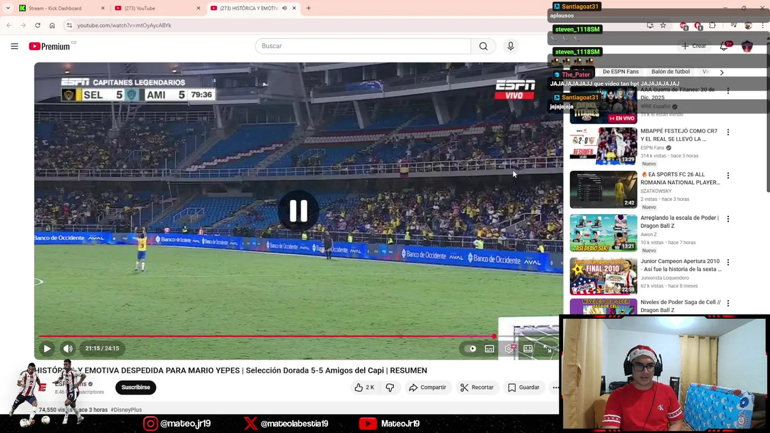The height and width of the screenshot is (433, 770).
Task: Switch to Stream - Kick Dashboard tab
Action: (x=62, y=8)
